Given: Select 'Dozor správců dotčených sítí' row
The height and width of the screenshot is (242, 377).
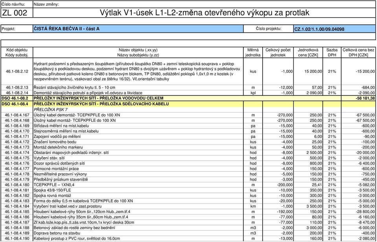Looking at the screenshot, I should click(188, 163).
